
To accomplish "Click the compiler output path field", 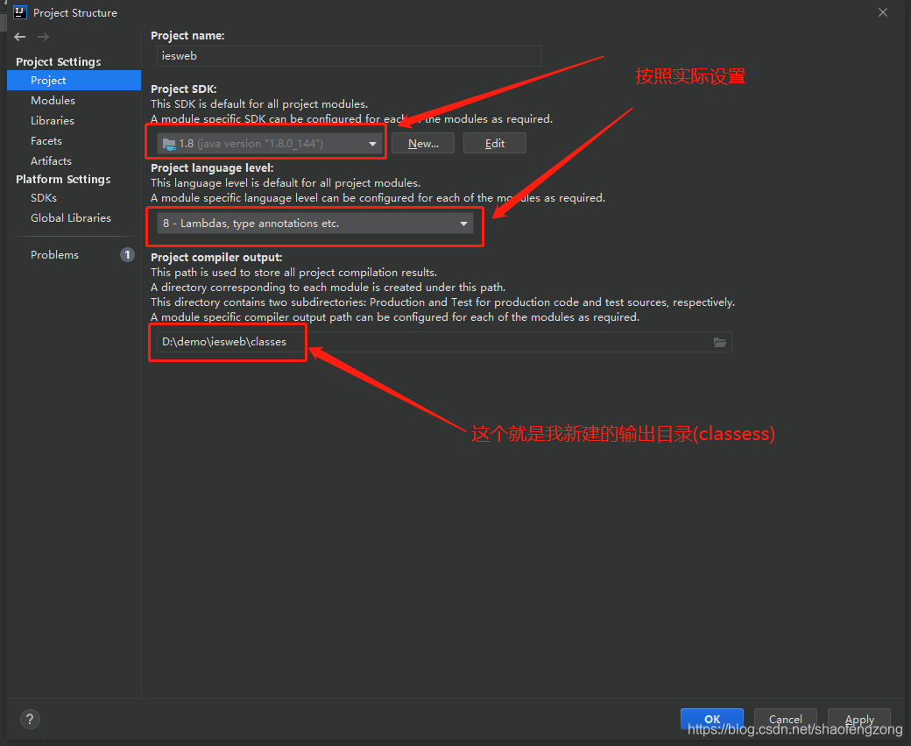I will [x=444, y=342].
